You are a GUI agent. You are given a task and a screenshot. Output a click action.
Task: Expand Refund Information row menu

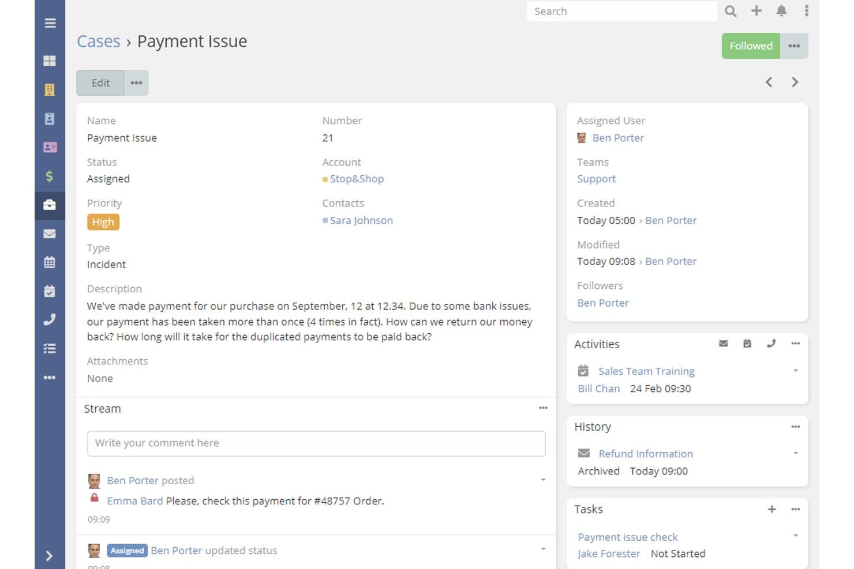point(796,453)
